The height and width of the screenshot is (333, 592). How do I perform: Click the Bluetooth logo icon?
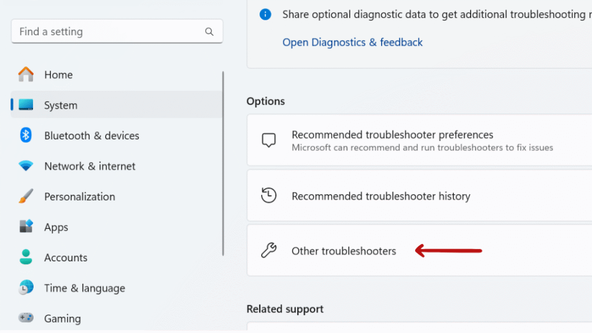[x=25, y=135]
